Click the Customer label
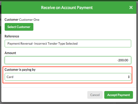 (x=11, y=20)
